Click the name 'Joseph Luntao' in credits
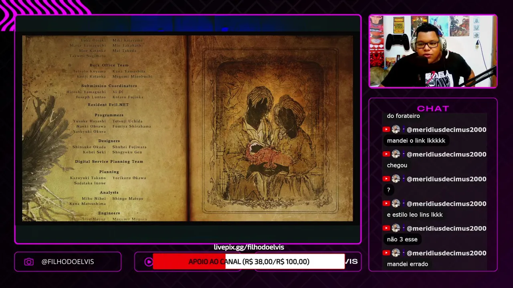513x288 pixels. coord(91,97)
